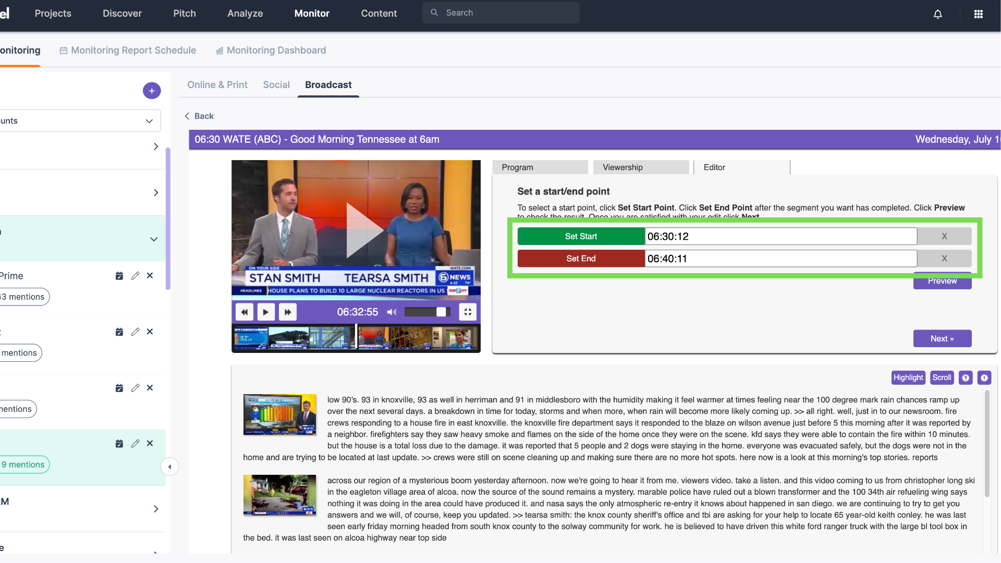Fast-forward the broadcast video

pos(288,312)
